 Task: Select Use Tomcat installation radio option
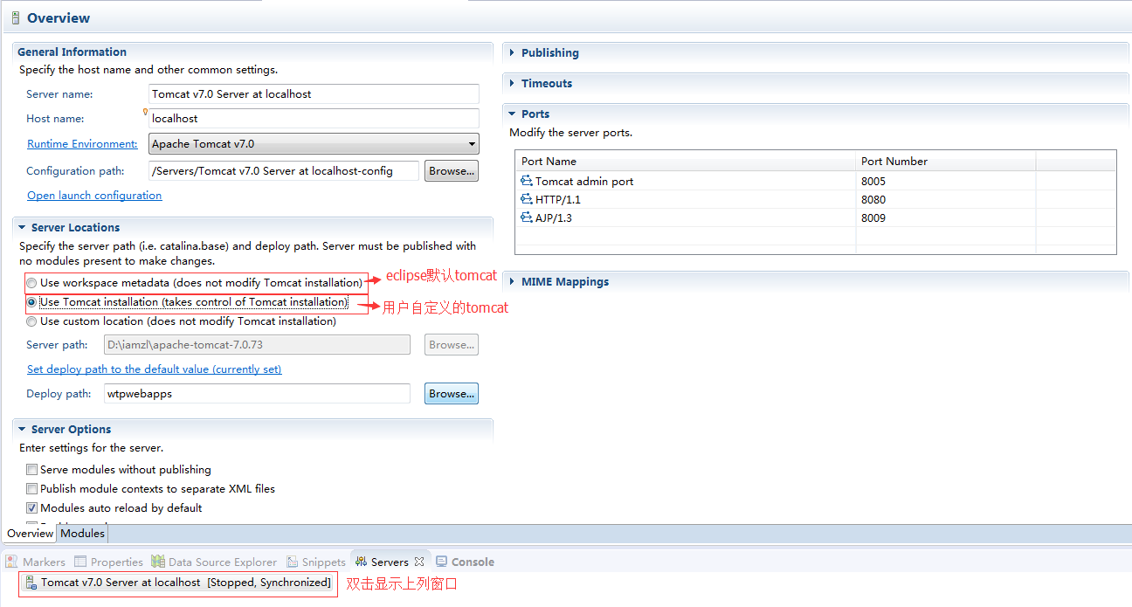(x=32, y=302)
